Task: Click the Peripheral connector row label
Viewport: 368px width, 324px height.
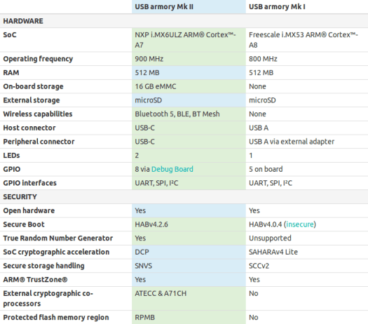Action: tap(39, 142)
